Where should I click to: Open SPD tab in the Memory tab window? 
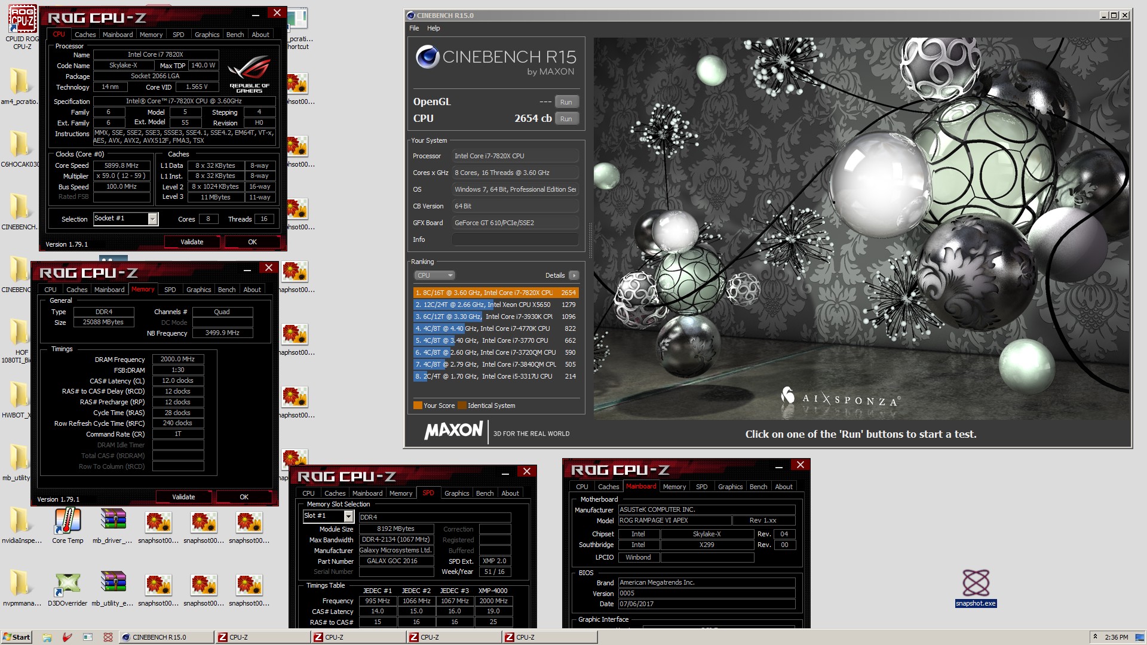pyautogui.click(x=170, y=290)
